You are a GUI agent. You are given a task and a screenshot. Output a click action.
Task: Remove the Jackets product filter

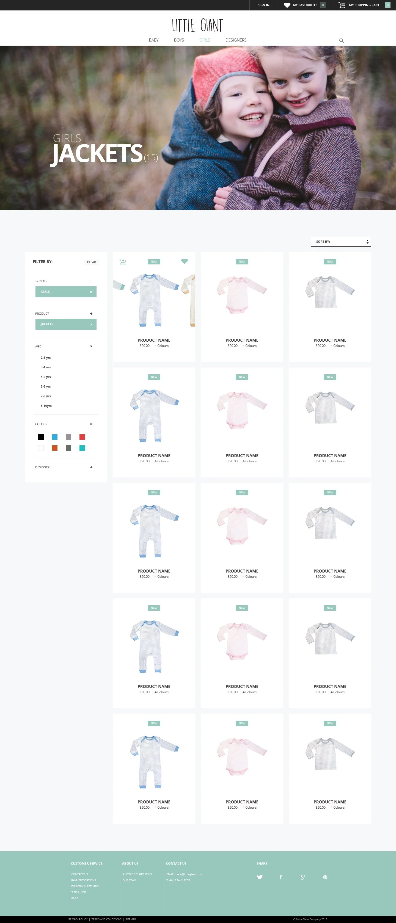[91, 324]
